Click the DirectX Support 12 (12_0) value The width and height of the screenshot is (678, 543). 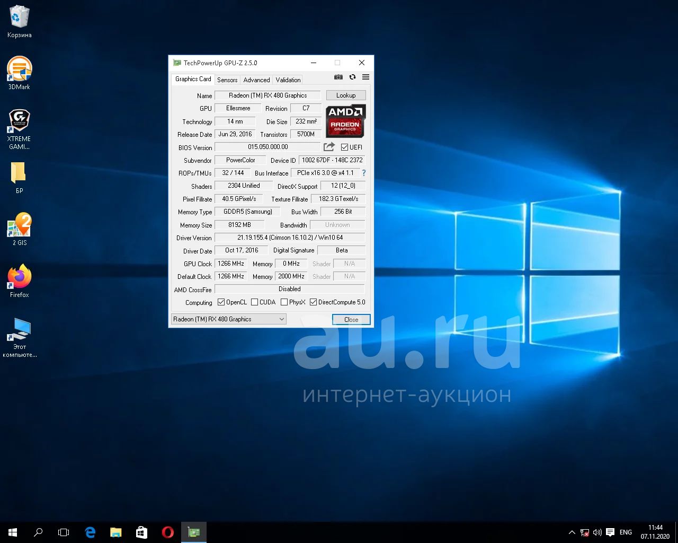343,186
